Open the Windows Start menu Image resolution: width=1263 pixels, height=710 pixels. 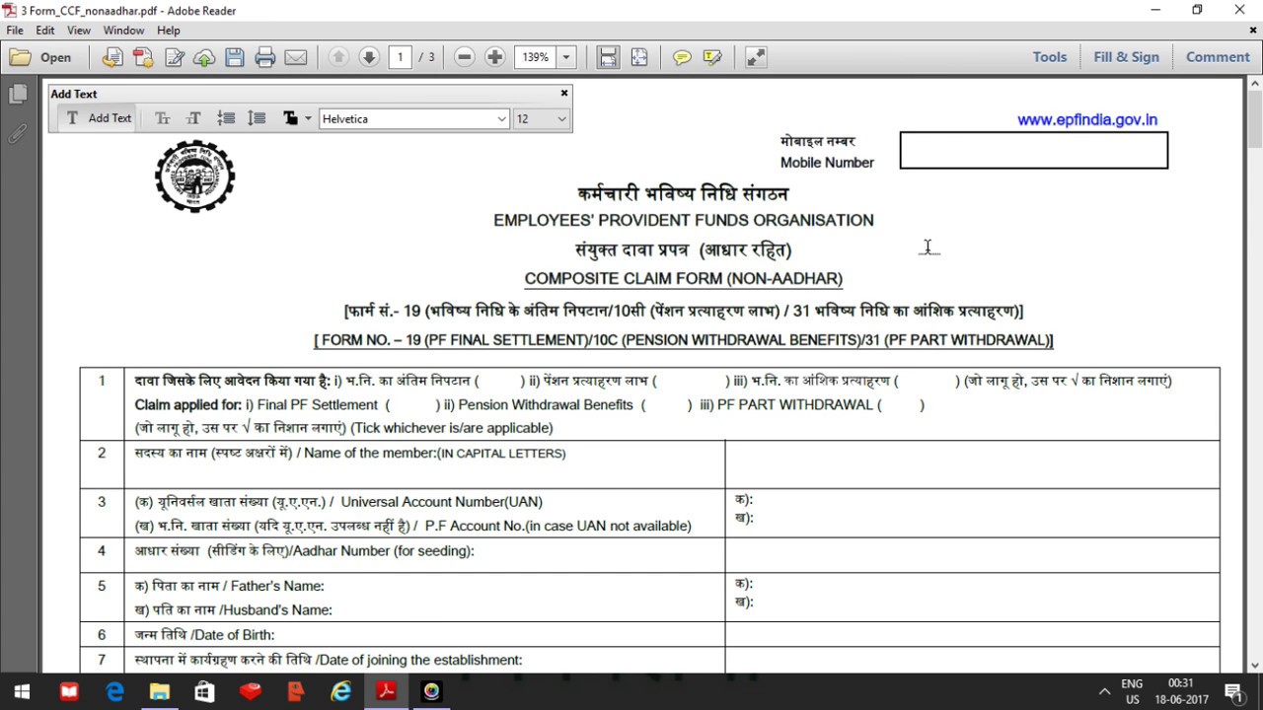[22, 692]
